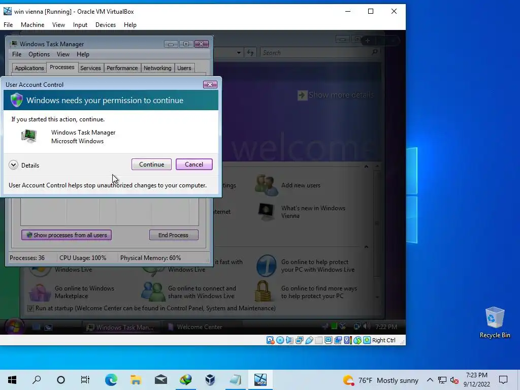Switch to the Performance tab
Viewport: 520px width, 390px height.
tap(122, 68)
